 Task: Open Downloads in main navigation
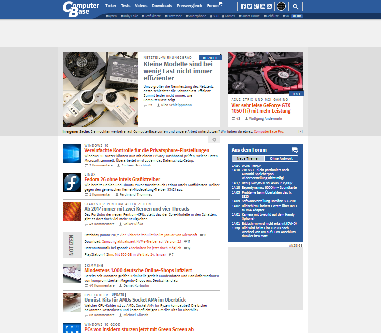[162, 6]
